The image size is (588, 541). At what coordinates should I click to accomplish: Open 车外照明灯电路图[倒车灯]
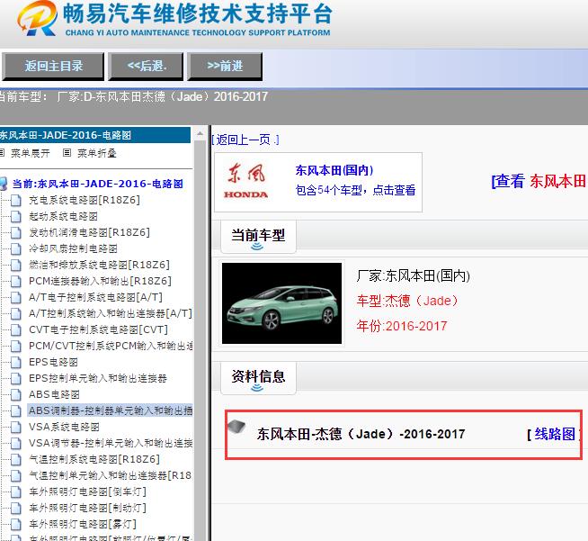click(87, 491)
